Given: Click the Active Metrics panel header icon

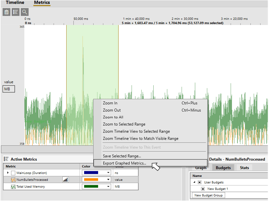Looking at the screenshot, I should [x=6, y=159].
